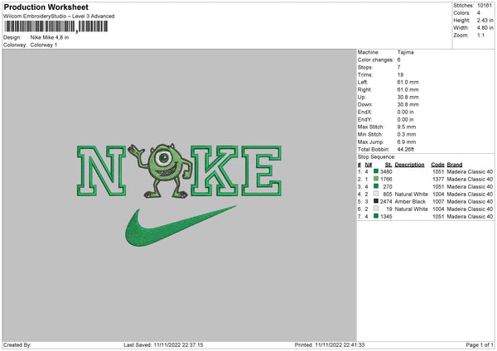Select the Nike Mike embroidery design preview
497x351 pixels.
click(x=179, y=195)
